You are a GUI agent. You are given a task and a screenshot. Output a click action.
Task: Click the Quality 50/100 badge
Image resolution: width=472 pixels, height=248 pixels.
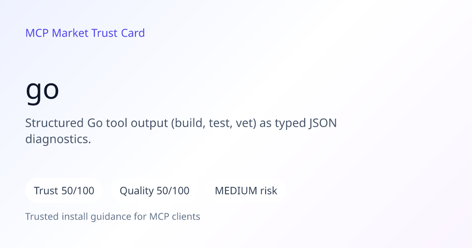pos(155,191)
